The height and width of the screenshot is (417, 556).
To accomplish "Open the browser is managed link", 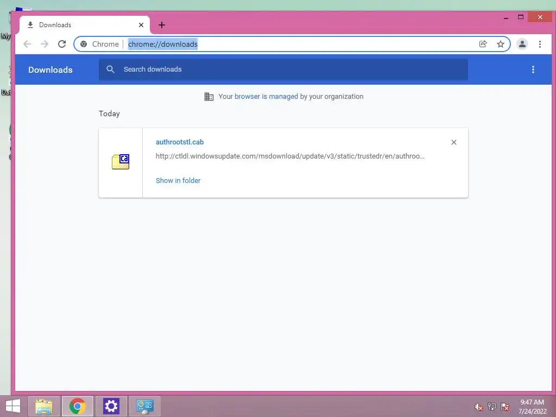I will [266, 97].
